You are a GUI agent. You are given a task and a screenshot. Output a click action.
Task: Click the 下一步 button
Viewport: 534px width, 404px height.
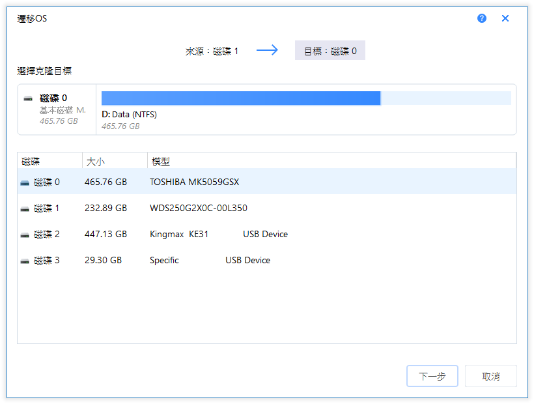432,376
